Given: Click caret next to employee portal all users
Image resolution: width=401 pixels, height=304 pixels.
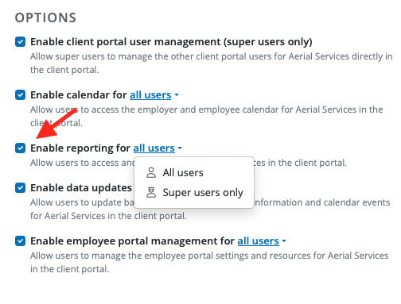Looking at the screenshot, I should coord(284,241).
